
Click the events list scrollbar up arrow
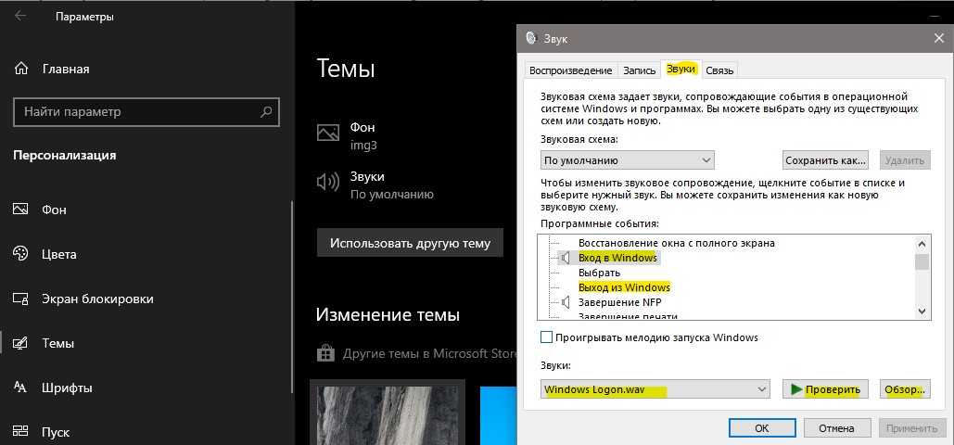click(922, 244)
